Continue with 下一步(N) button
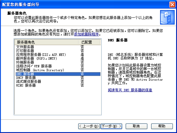177x133 pixels. coord(111,126)
